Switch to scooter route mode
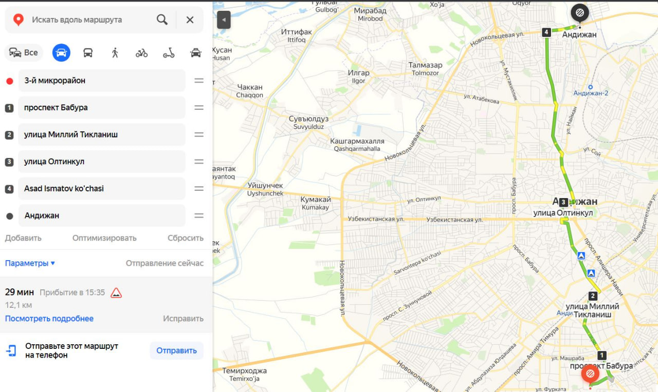658x392 pixels. (169, 52)
